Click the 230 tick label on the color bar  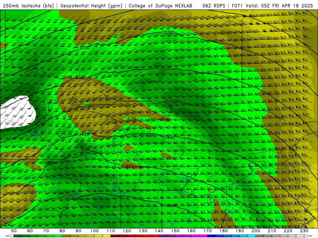pyautogui.click(x=304, y=231)
